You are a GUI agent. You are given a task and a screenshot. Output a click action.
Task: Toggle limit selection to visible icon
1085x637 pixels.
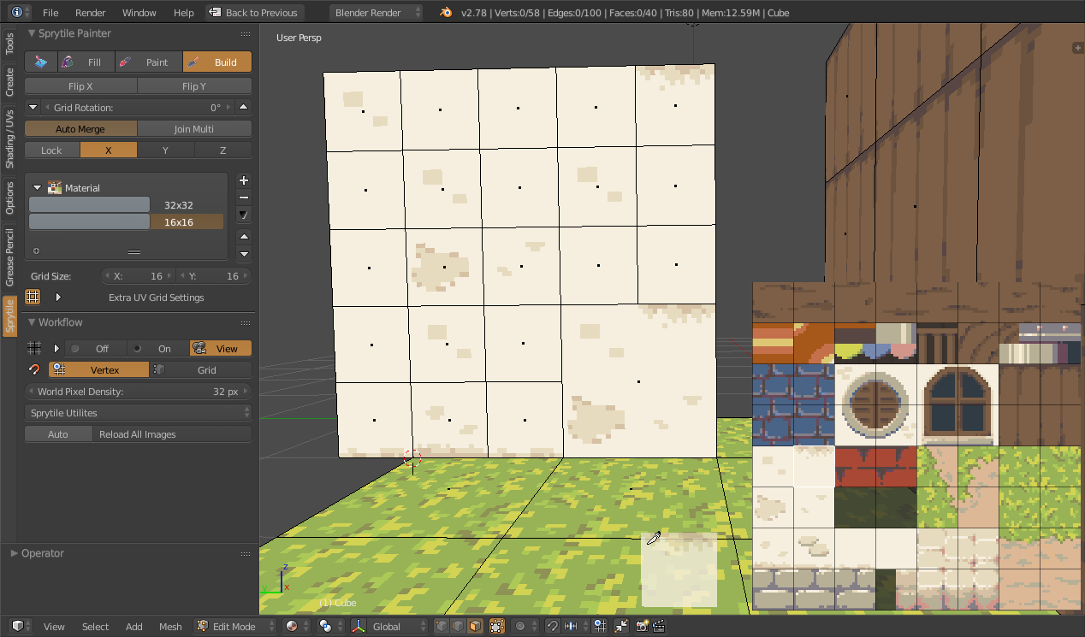click(x=496, y=626)
